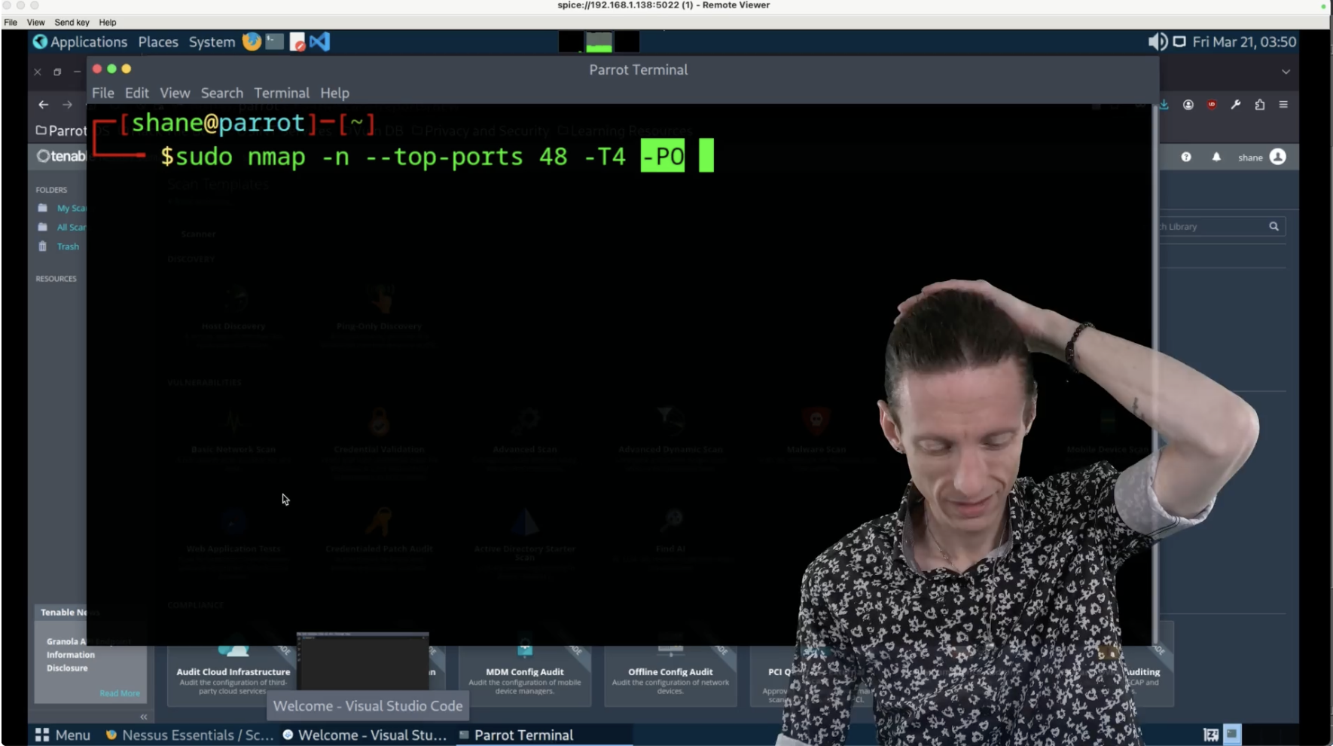Open Firefox downloads icon
1333x746 pixels.
pos(1164,105)
